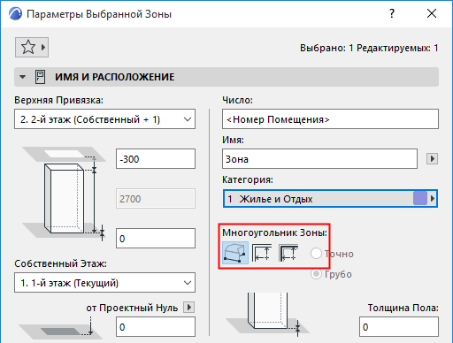Screen dimensions: 453x343
Task: Click the zone panel icon in the header
Action: (x=40, y=77)
